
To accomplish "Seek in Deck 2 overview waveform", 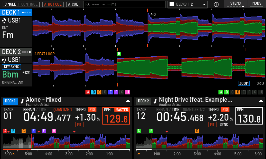I will tap(200, 141).
